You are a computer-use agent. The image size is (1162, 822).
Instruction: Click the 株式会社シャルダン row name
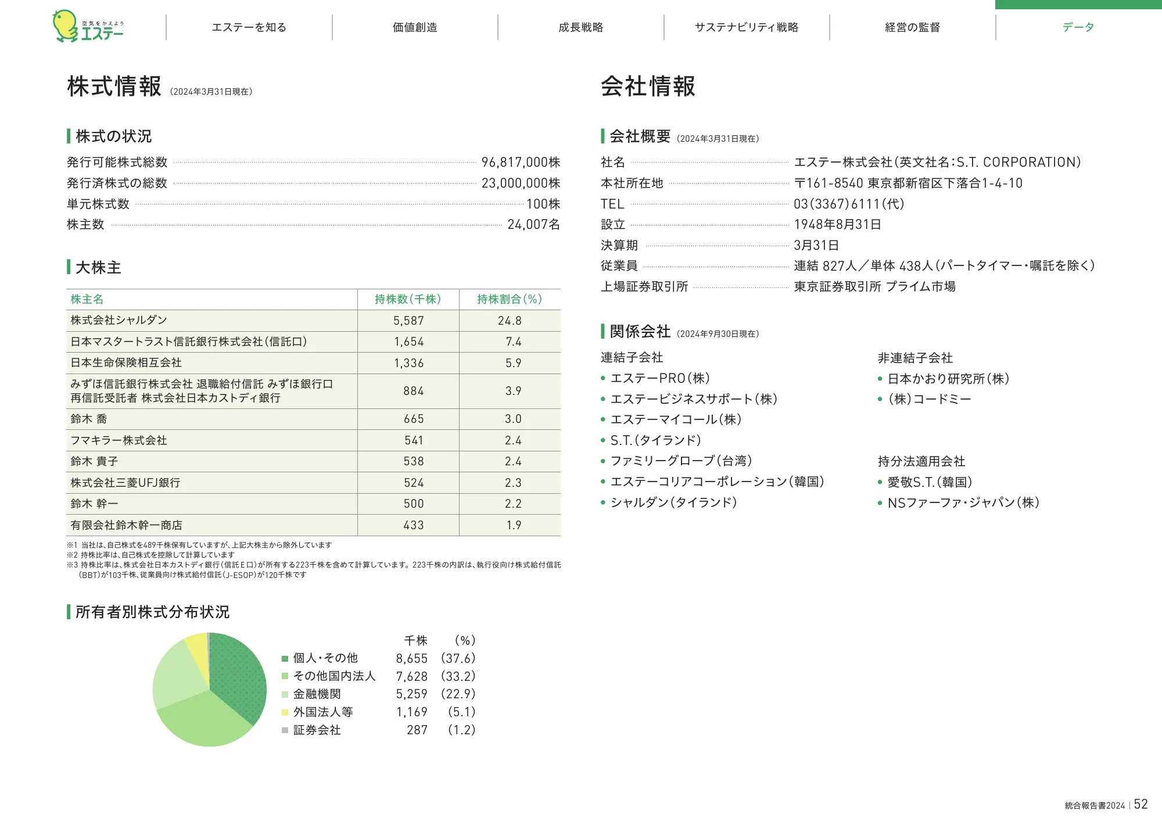click(119, 320)
